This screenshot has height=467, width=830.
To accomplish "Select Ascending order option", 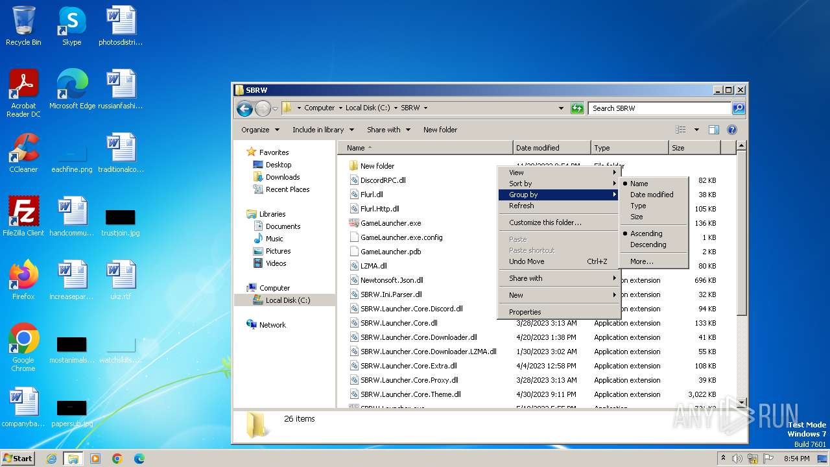I will tap(654, 233).
